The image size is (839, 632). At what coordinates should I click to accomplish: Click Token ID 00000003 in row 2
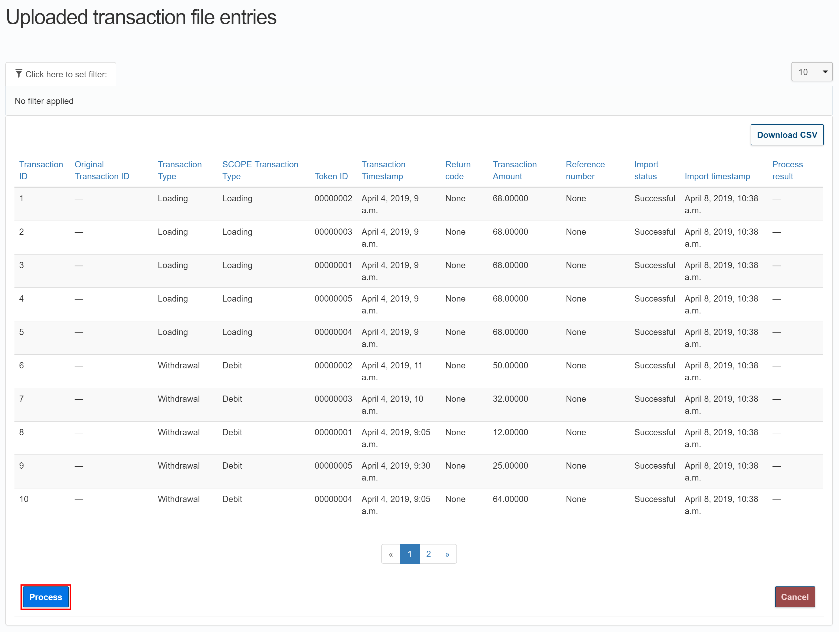click(333, 232)
